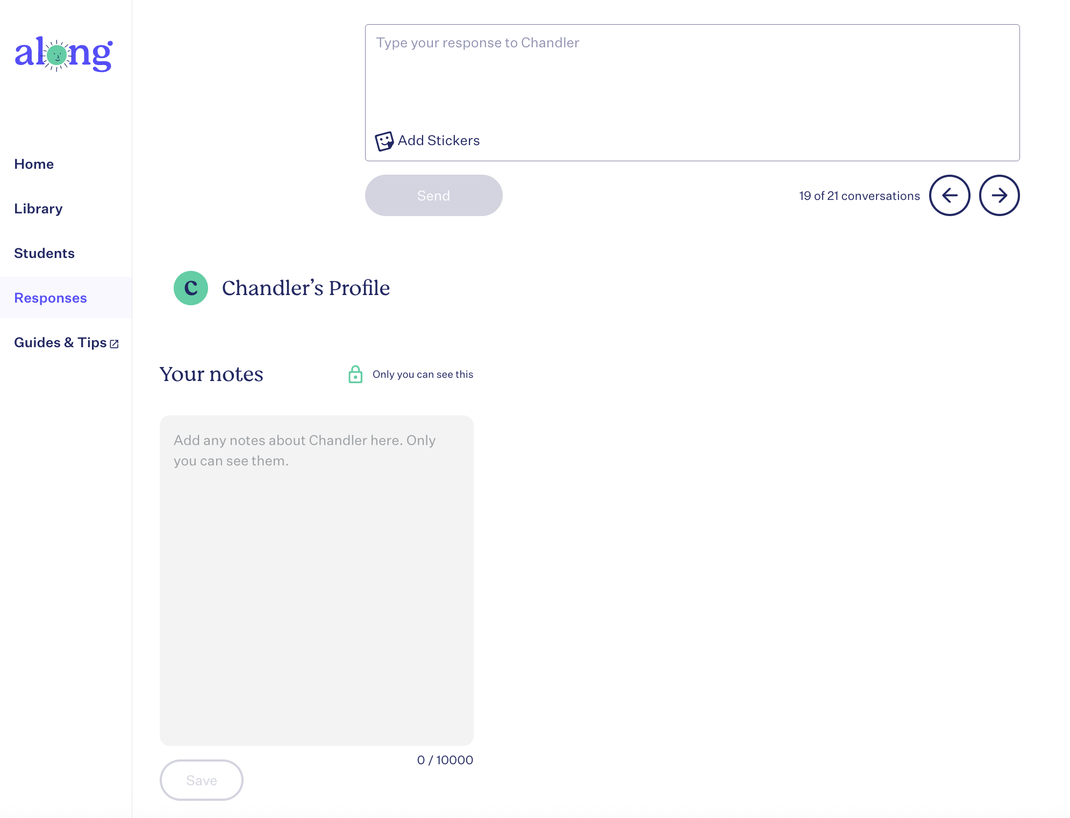
Task: Click the "Only you can see this" label
Action: pos(423,375)
